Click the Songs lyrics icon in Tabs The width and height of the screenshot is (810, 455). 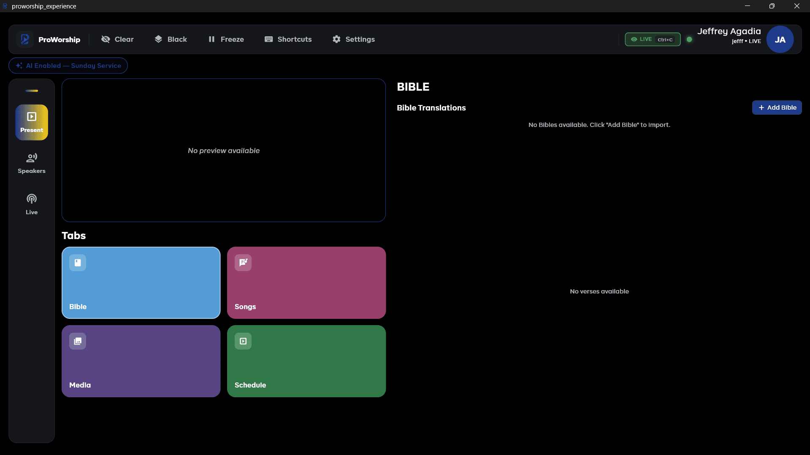pyautogui.click(x=243, y=263)
